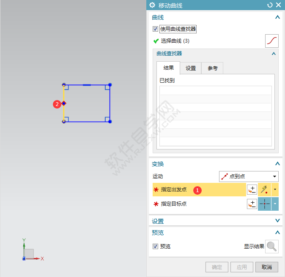Click the top-left corner point of the rectangle
The width and height of the screenshot is (285, 277).
tap(64, 85)
